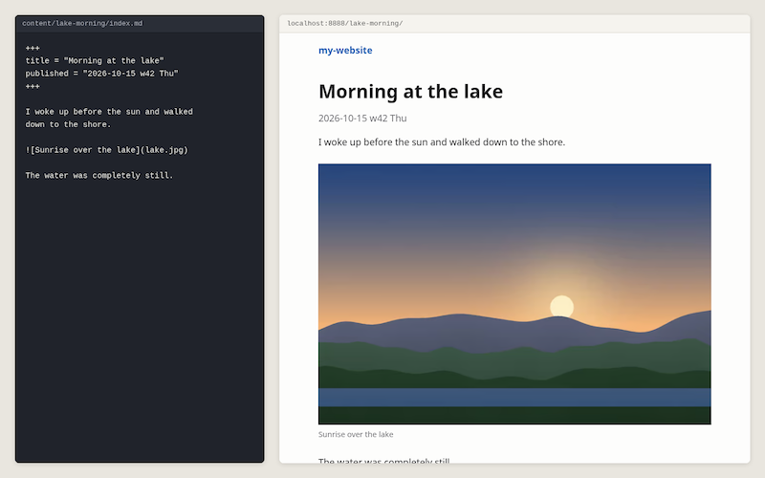This screenshot has height=478, width=765.
Task: Click the ![Sunrise over the lake](lake.jpg) markdown line
Action: [106, 150]
